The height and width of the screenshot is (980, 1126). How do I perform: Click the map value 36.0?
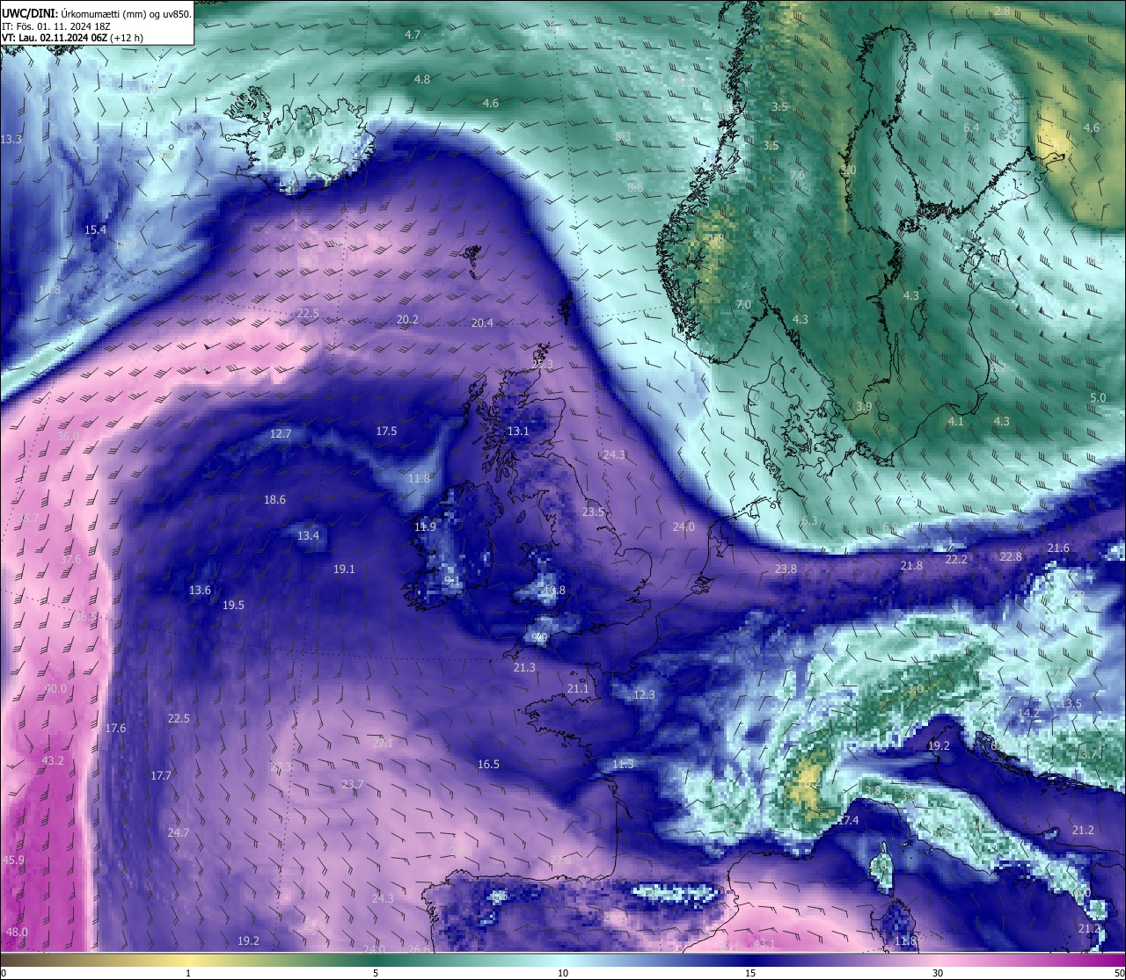pos(68,436)
